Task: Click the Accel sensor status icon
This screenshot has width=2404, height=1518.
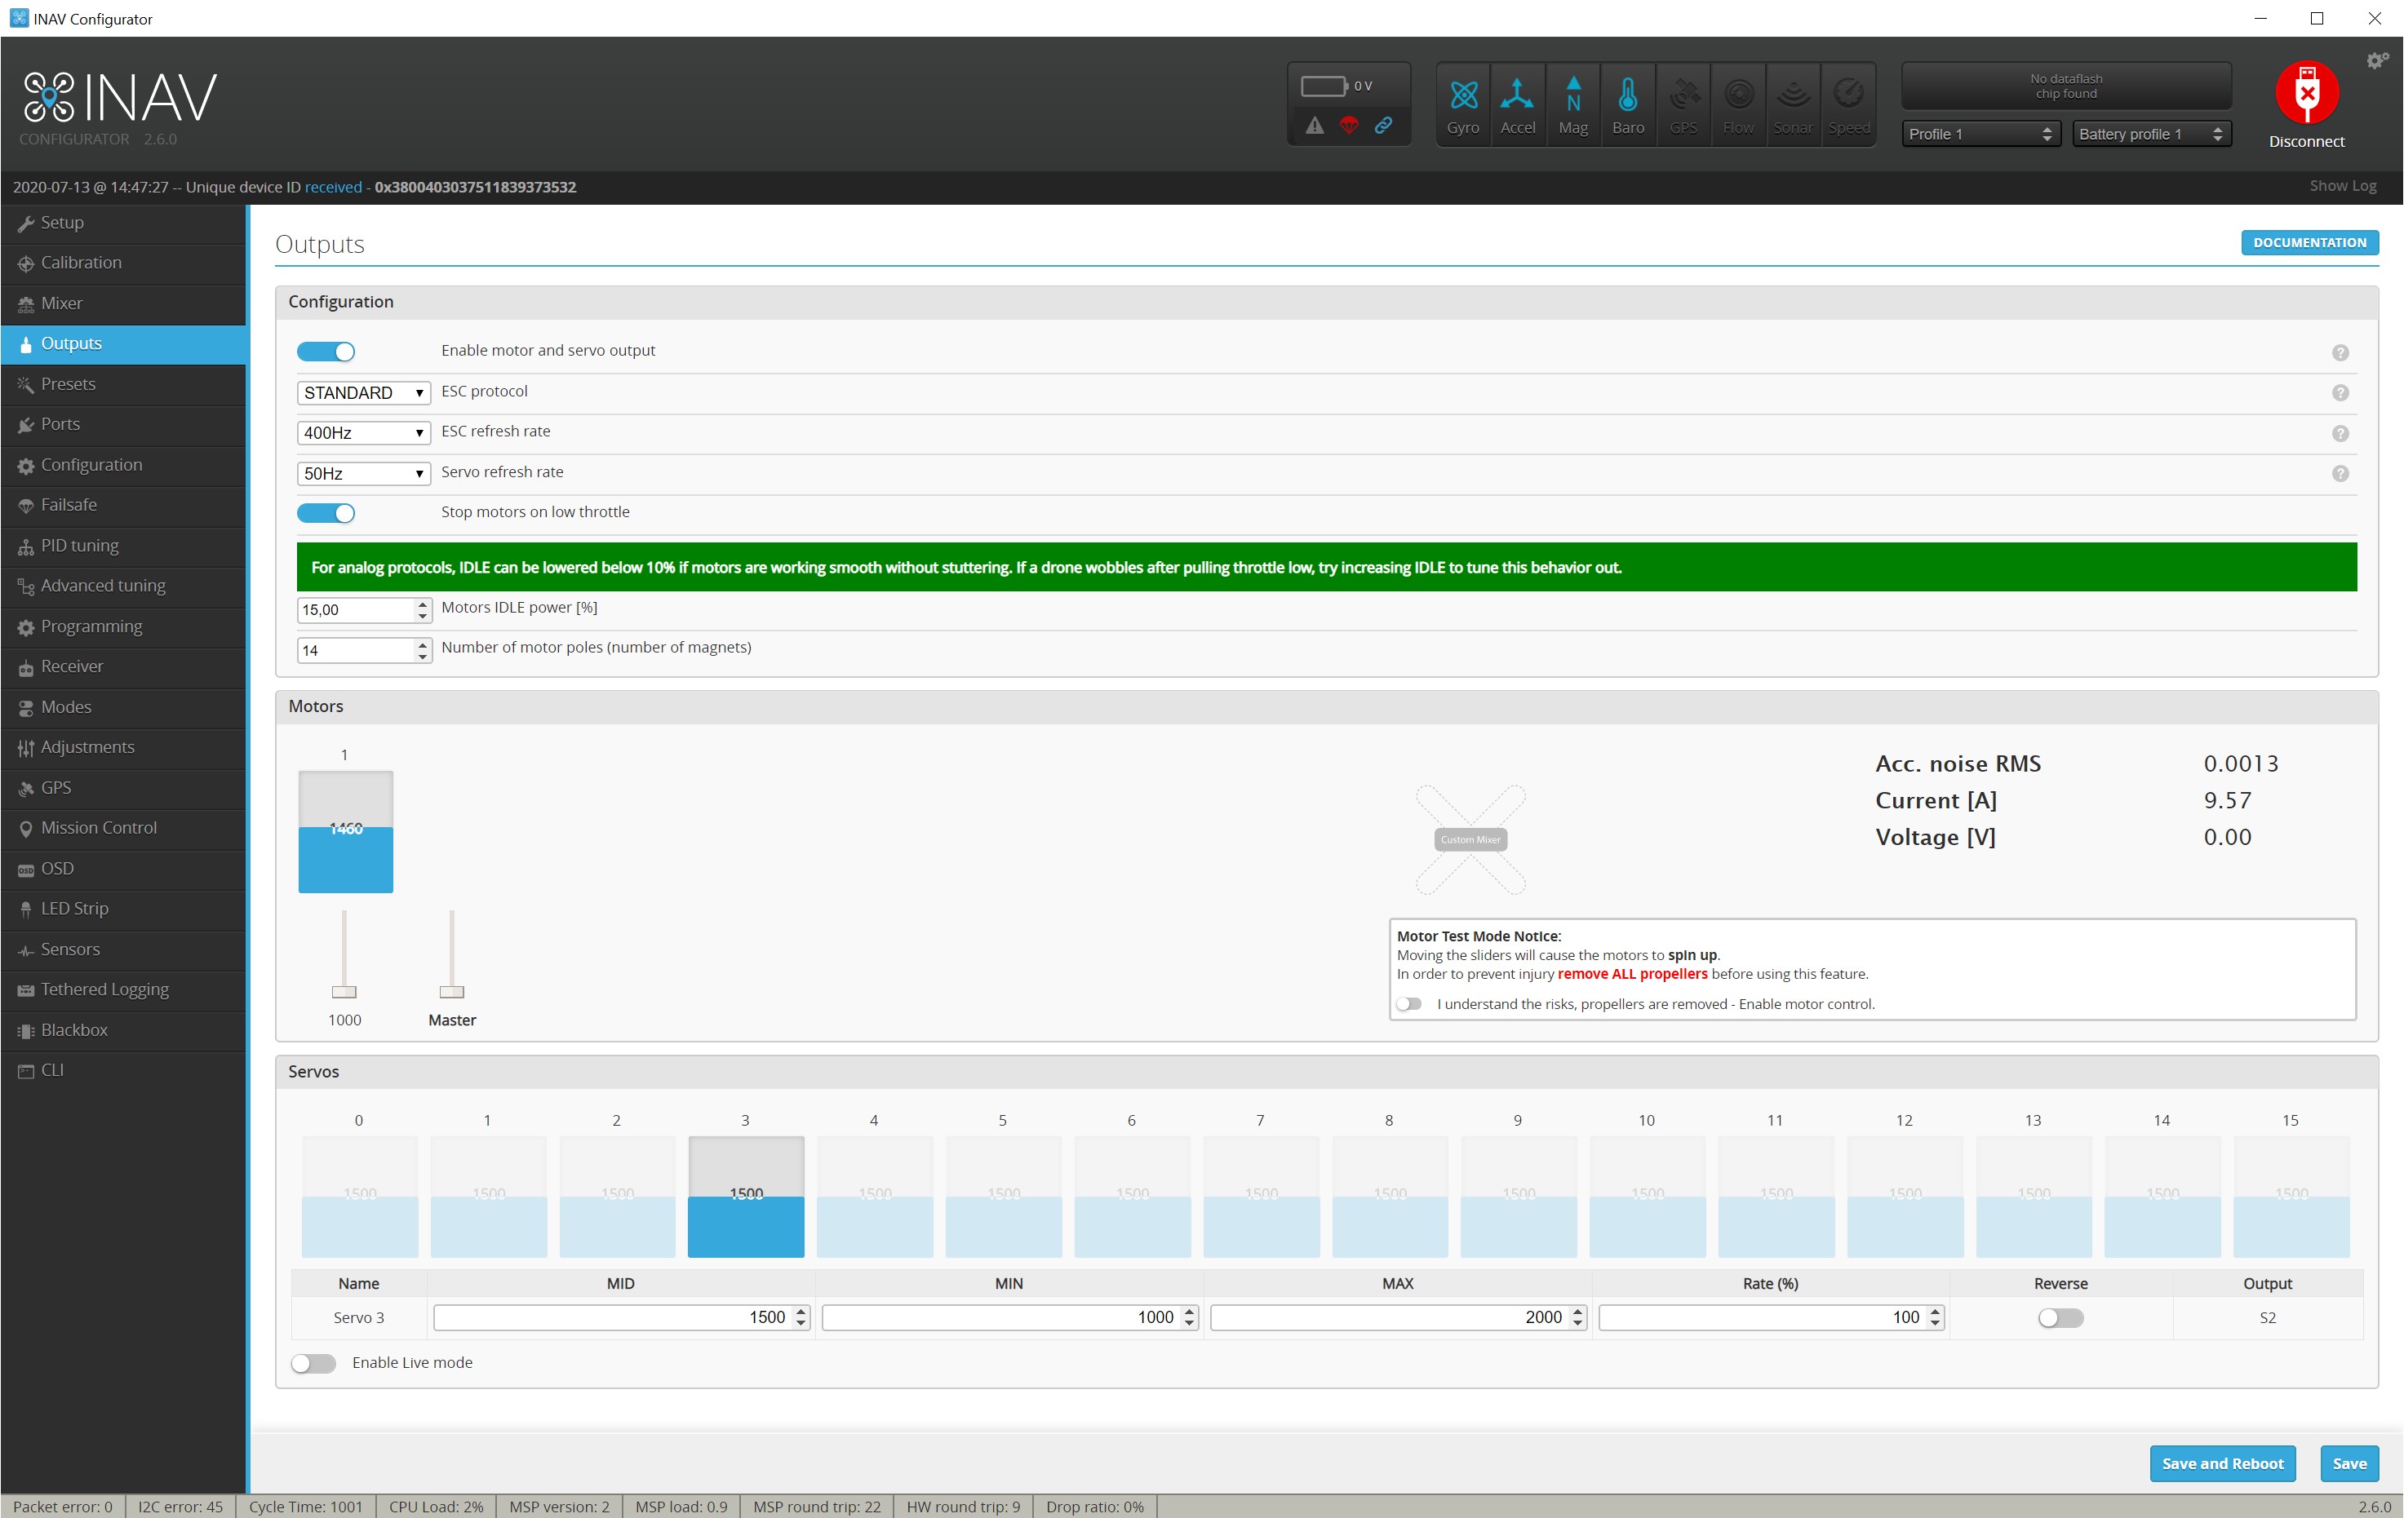Action: coord(1518,104)
